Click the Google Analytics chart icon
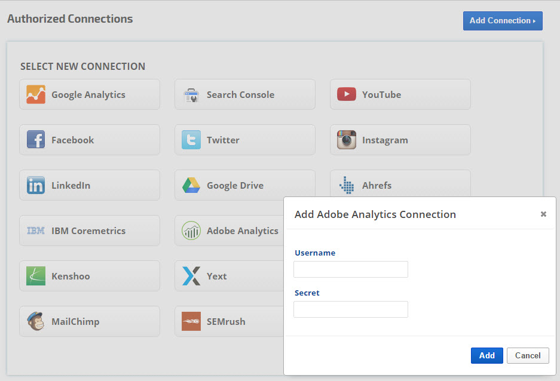Viewport: 560px width, 381px height. tap(36, 94)
